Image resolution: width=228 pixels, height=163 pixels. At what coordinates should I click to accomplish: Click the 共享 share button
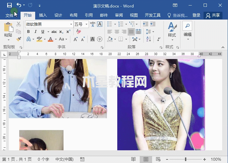point(213,15)
